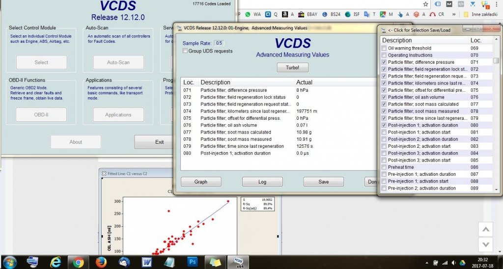Select the soot mass measured row 078
The height and width of the screenshot is (269, 503).
point(279,139)
